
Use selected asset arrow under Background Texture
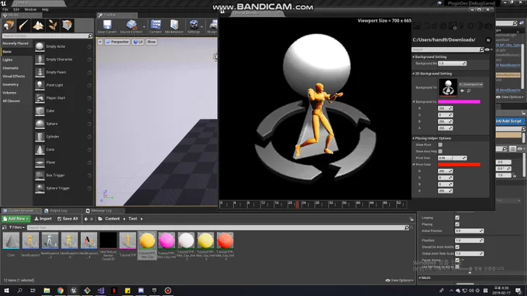462,91
